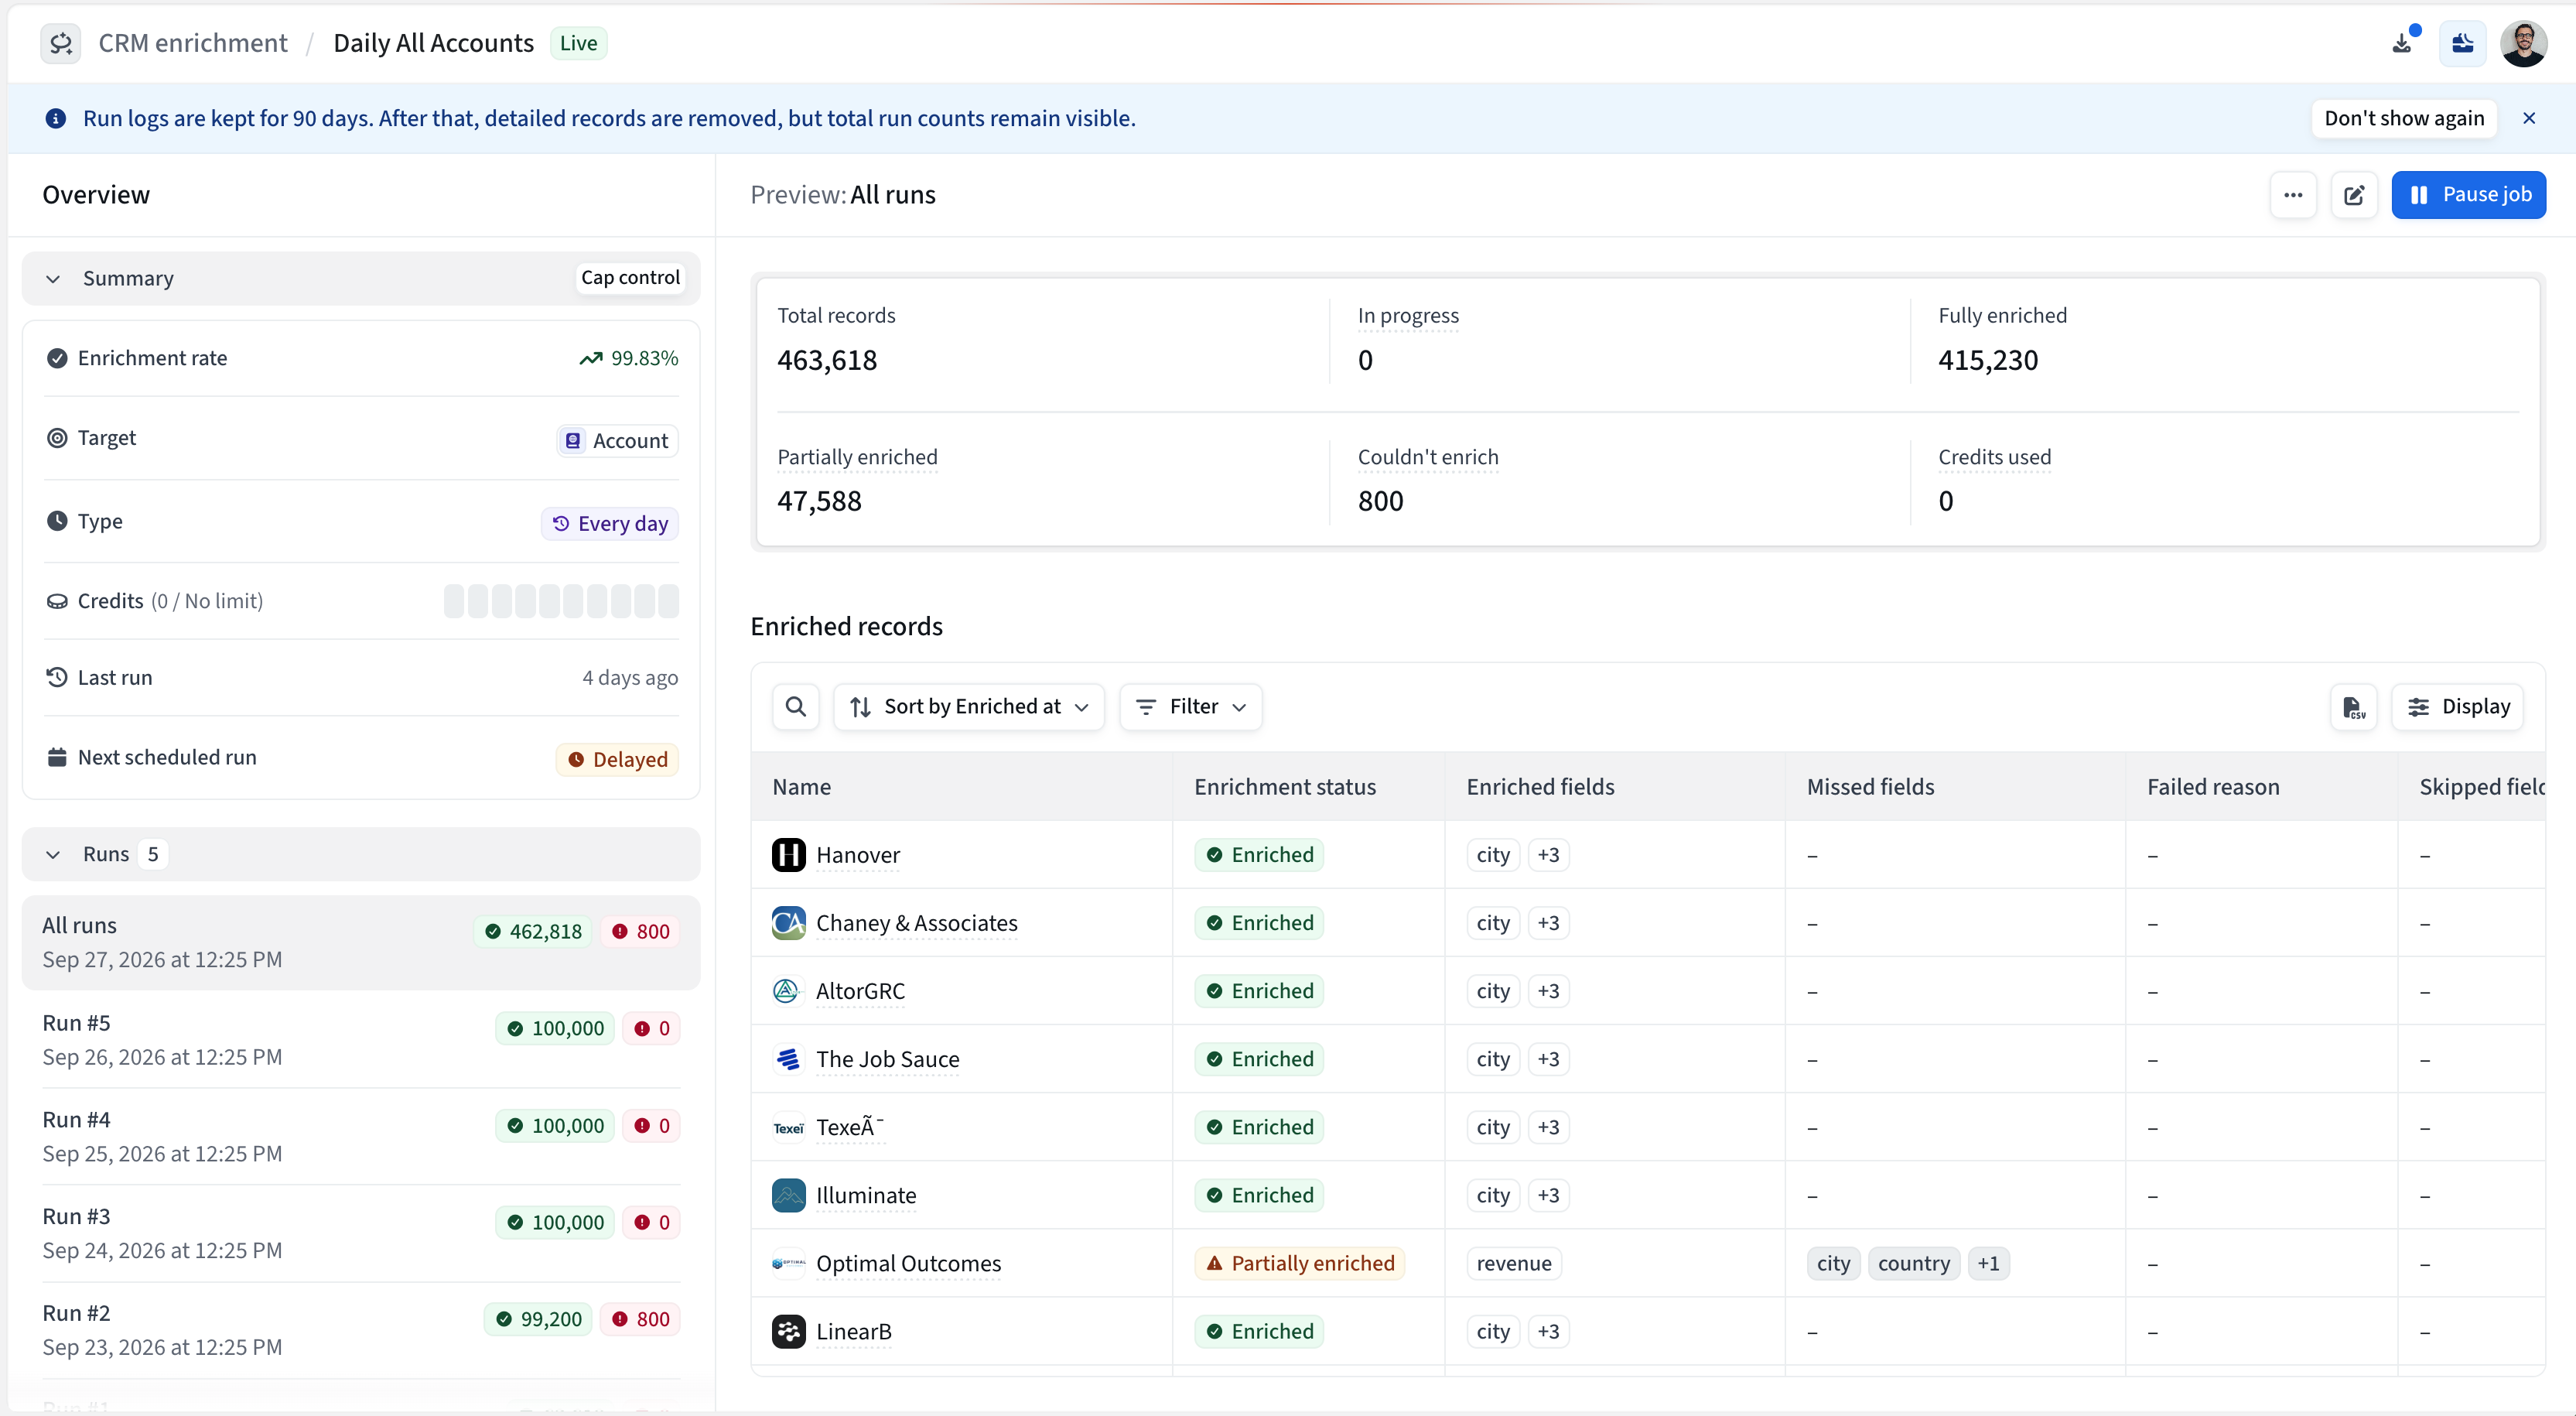2576x1416 pixels.
Task: Click The Job Sauce company logo
Action: point(789,1059)
